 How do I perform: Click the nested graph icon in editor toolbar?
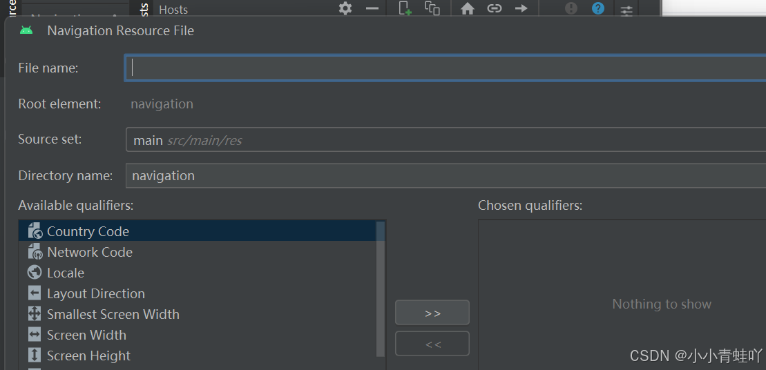[x=432, y=8]
